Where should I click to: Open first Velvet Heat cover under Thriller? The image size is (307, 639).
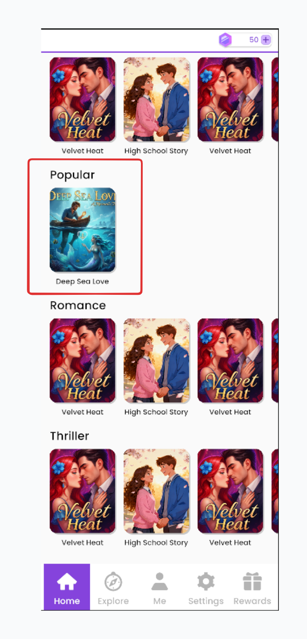tap(82, 491)
